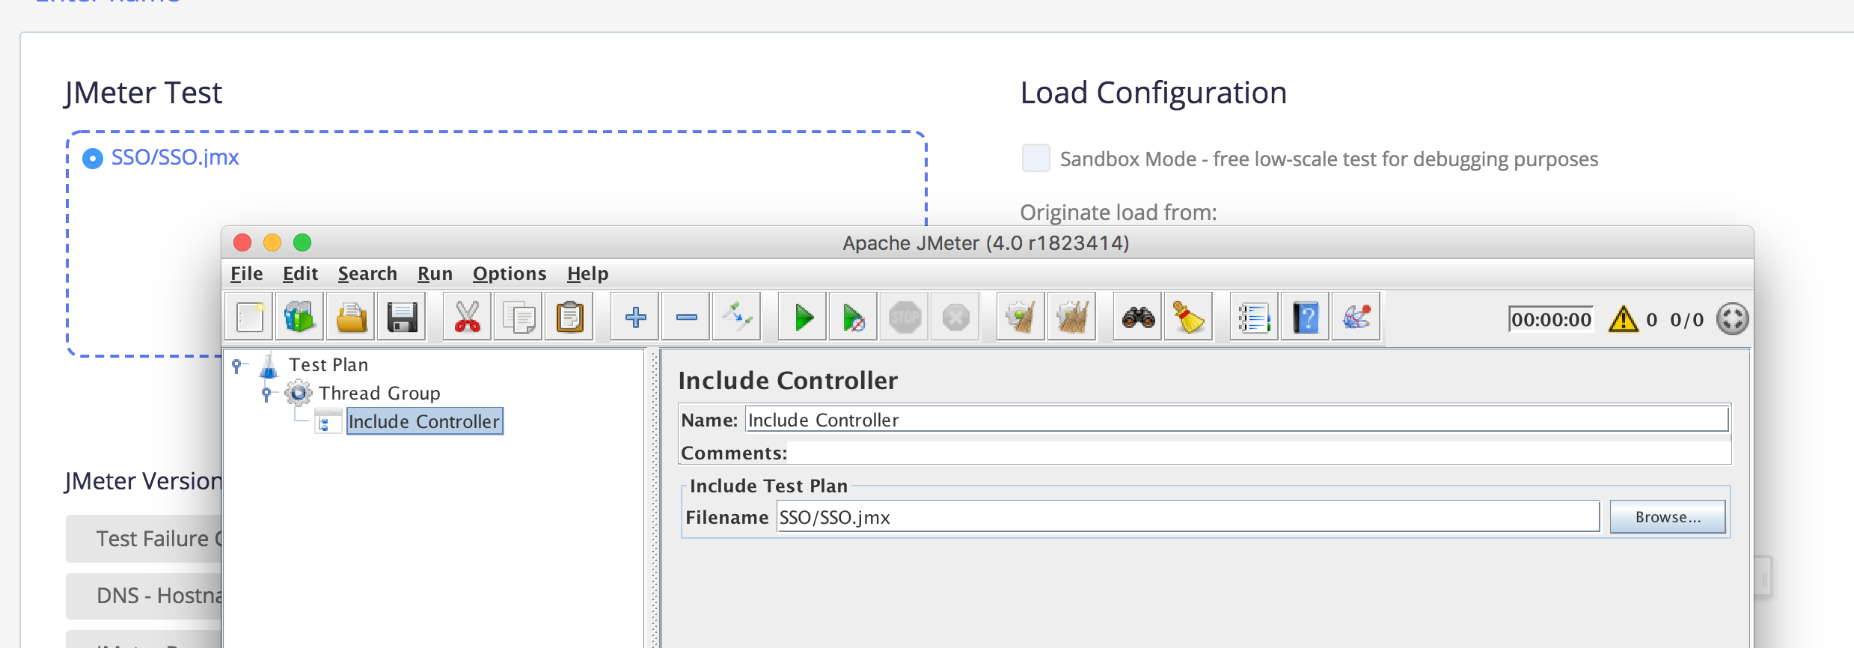Start the test with green play icon
Image resolution: width=1854 pixels, height=648 pixels.
tap(803, 317)
